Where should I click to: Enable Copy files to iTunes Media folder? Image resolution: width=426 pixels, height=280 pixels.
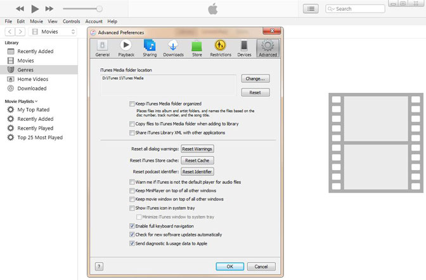pos(132,124)
